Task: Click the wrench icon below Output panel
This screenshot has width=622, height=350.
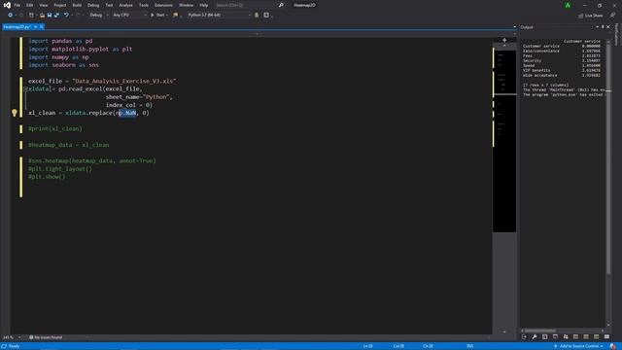Action: click(x=535, y=337)
